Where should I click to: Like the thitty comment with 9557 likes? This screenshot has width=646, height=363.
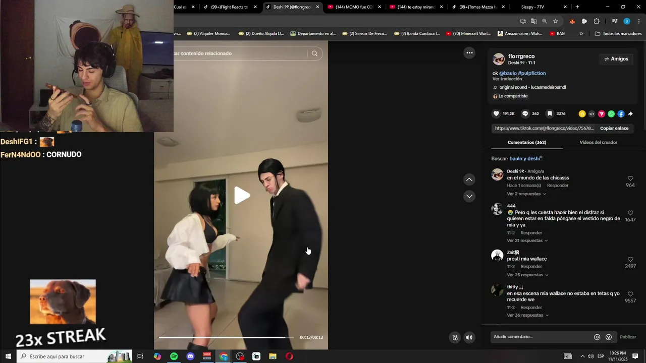pyautogui.click(x=630, y=294)
